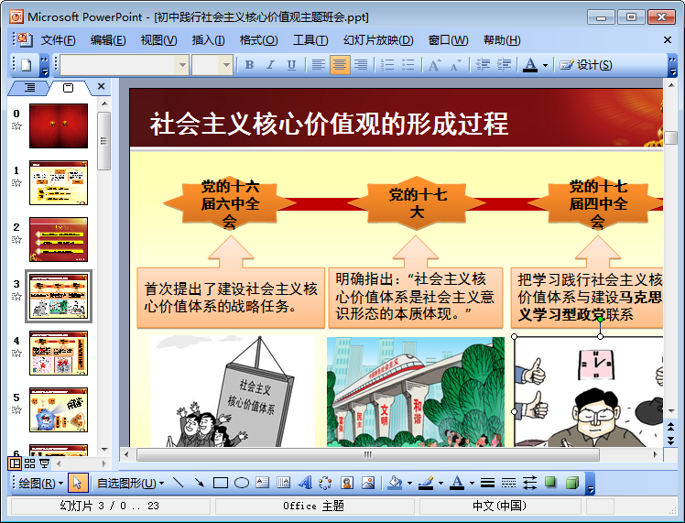Align text left
The image size is (685, 523).
point(319,65)
